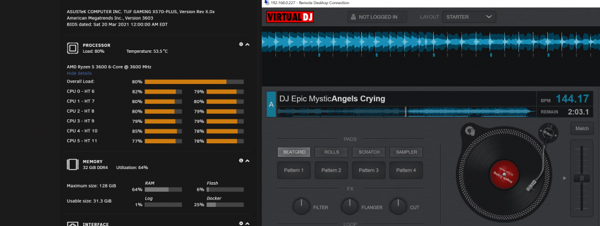Viewport: 600px width, 226px height.
Task: Click the Utilization: 64% text
Action: pos(132,167)
